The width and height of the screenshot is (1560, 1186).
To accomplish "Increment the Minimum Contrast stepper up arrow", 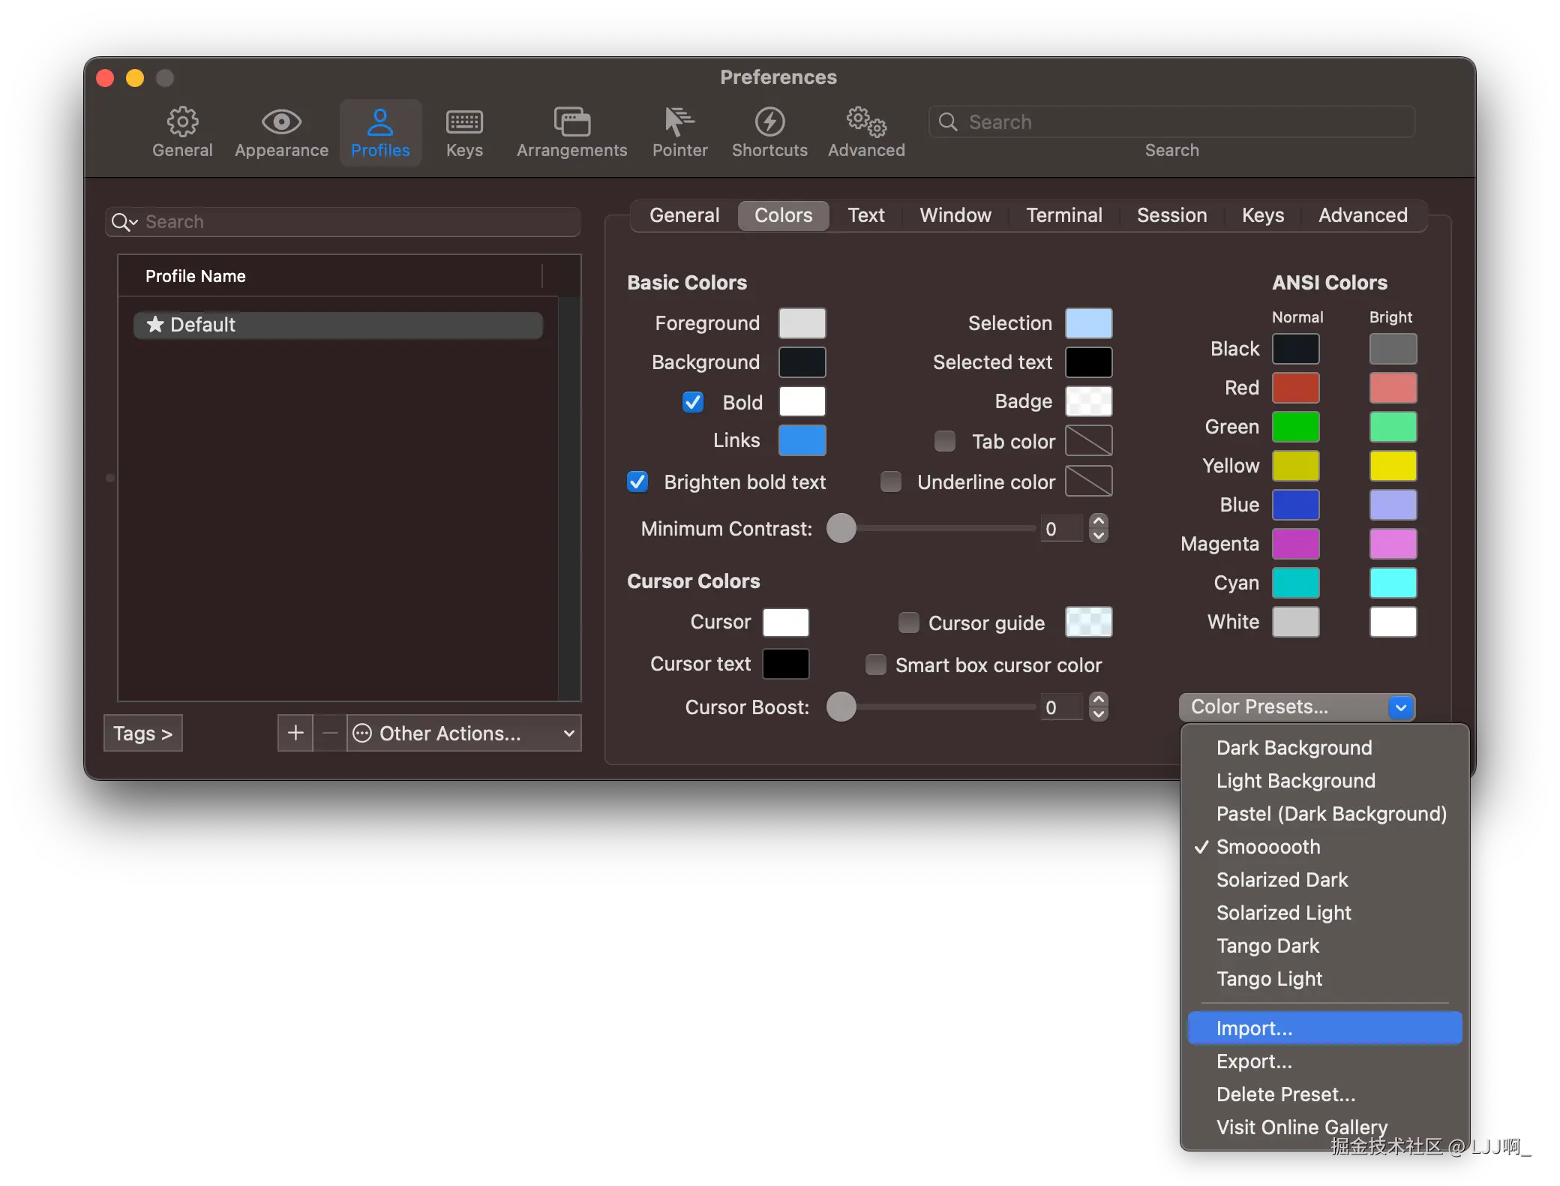I will click(x=1099, y=521).
